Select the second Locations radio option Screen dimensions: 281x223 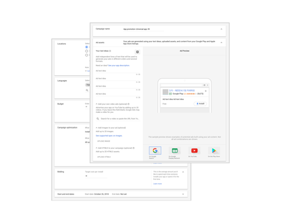point(87,51)
